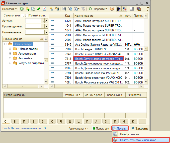
Task: Click the green pencil Edit icon
Action: coord(39,9)
